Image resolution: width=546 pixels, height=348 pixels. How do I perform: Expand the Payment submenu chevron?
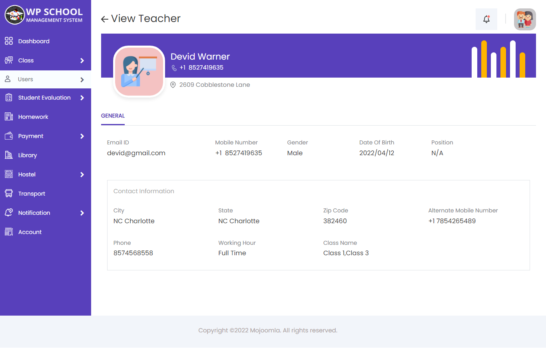point(83,136)
